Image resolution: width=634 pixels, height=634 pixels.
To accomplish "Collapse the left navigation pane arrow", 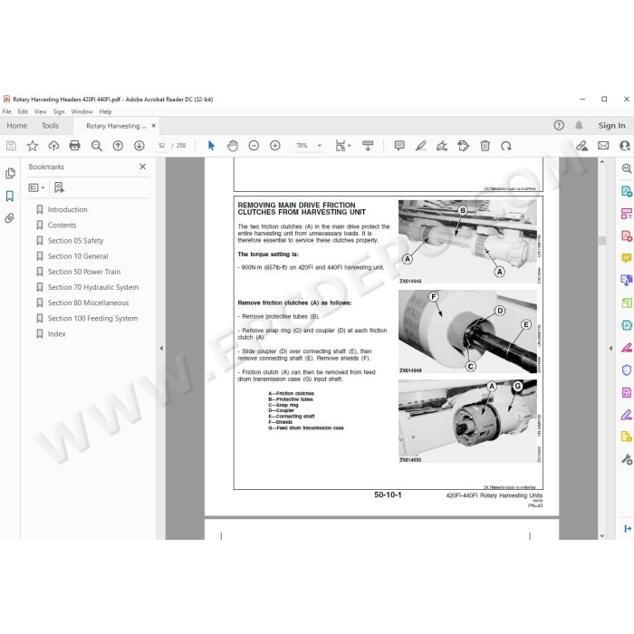I will (161, 348).
